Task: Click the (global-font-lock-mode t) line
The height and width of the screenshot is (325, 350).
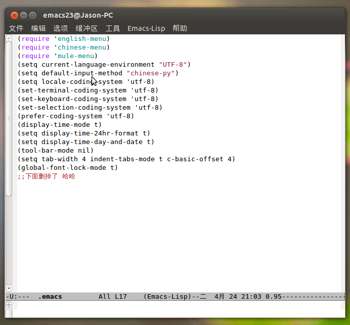Action: pos(68,167)
